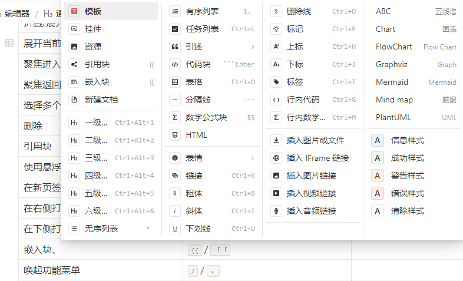463x281 pixels.
Task: Click the 代码块 code block icon
Action: point(175,64)
